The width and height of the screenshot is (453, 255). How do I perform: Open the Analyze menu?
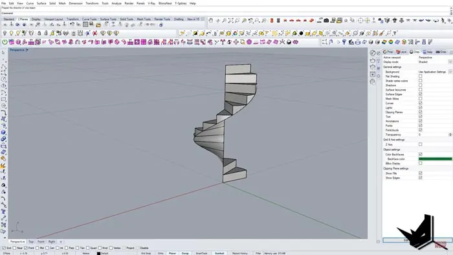(x=116, y=3)
